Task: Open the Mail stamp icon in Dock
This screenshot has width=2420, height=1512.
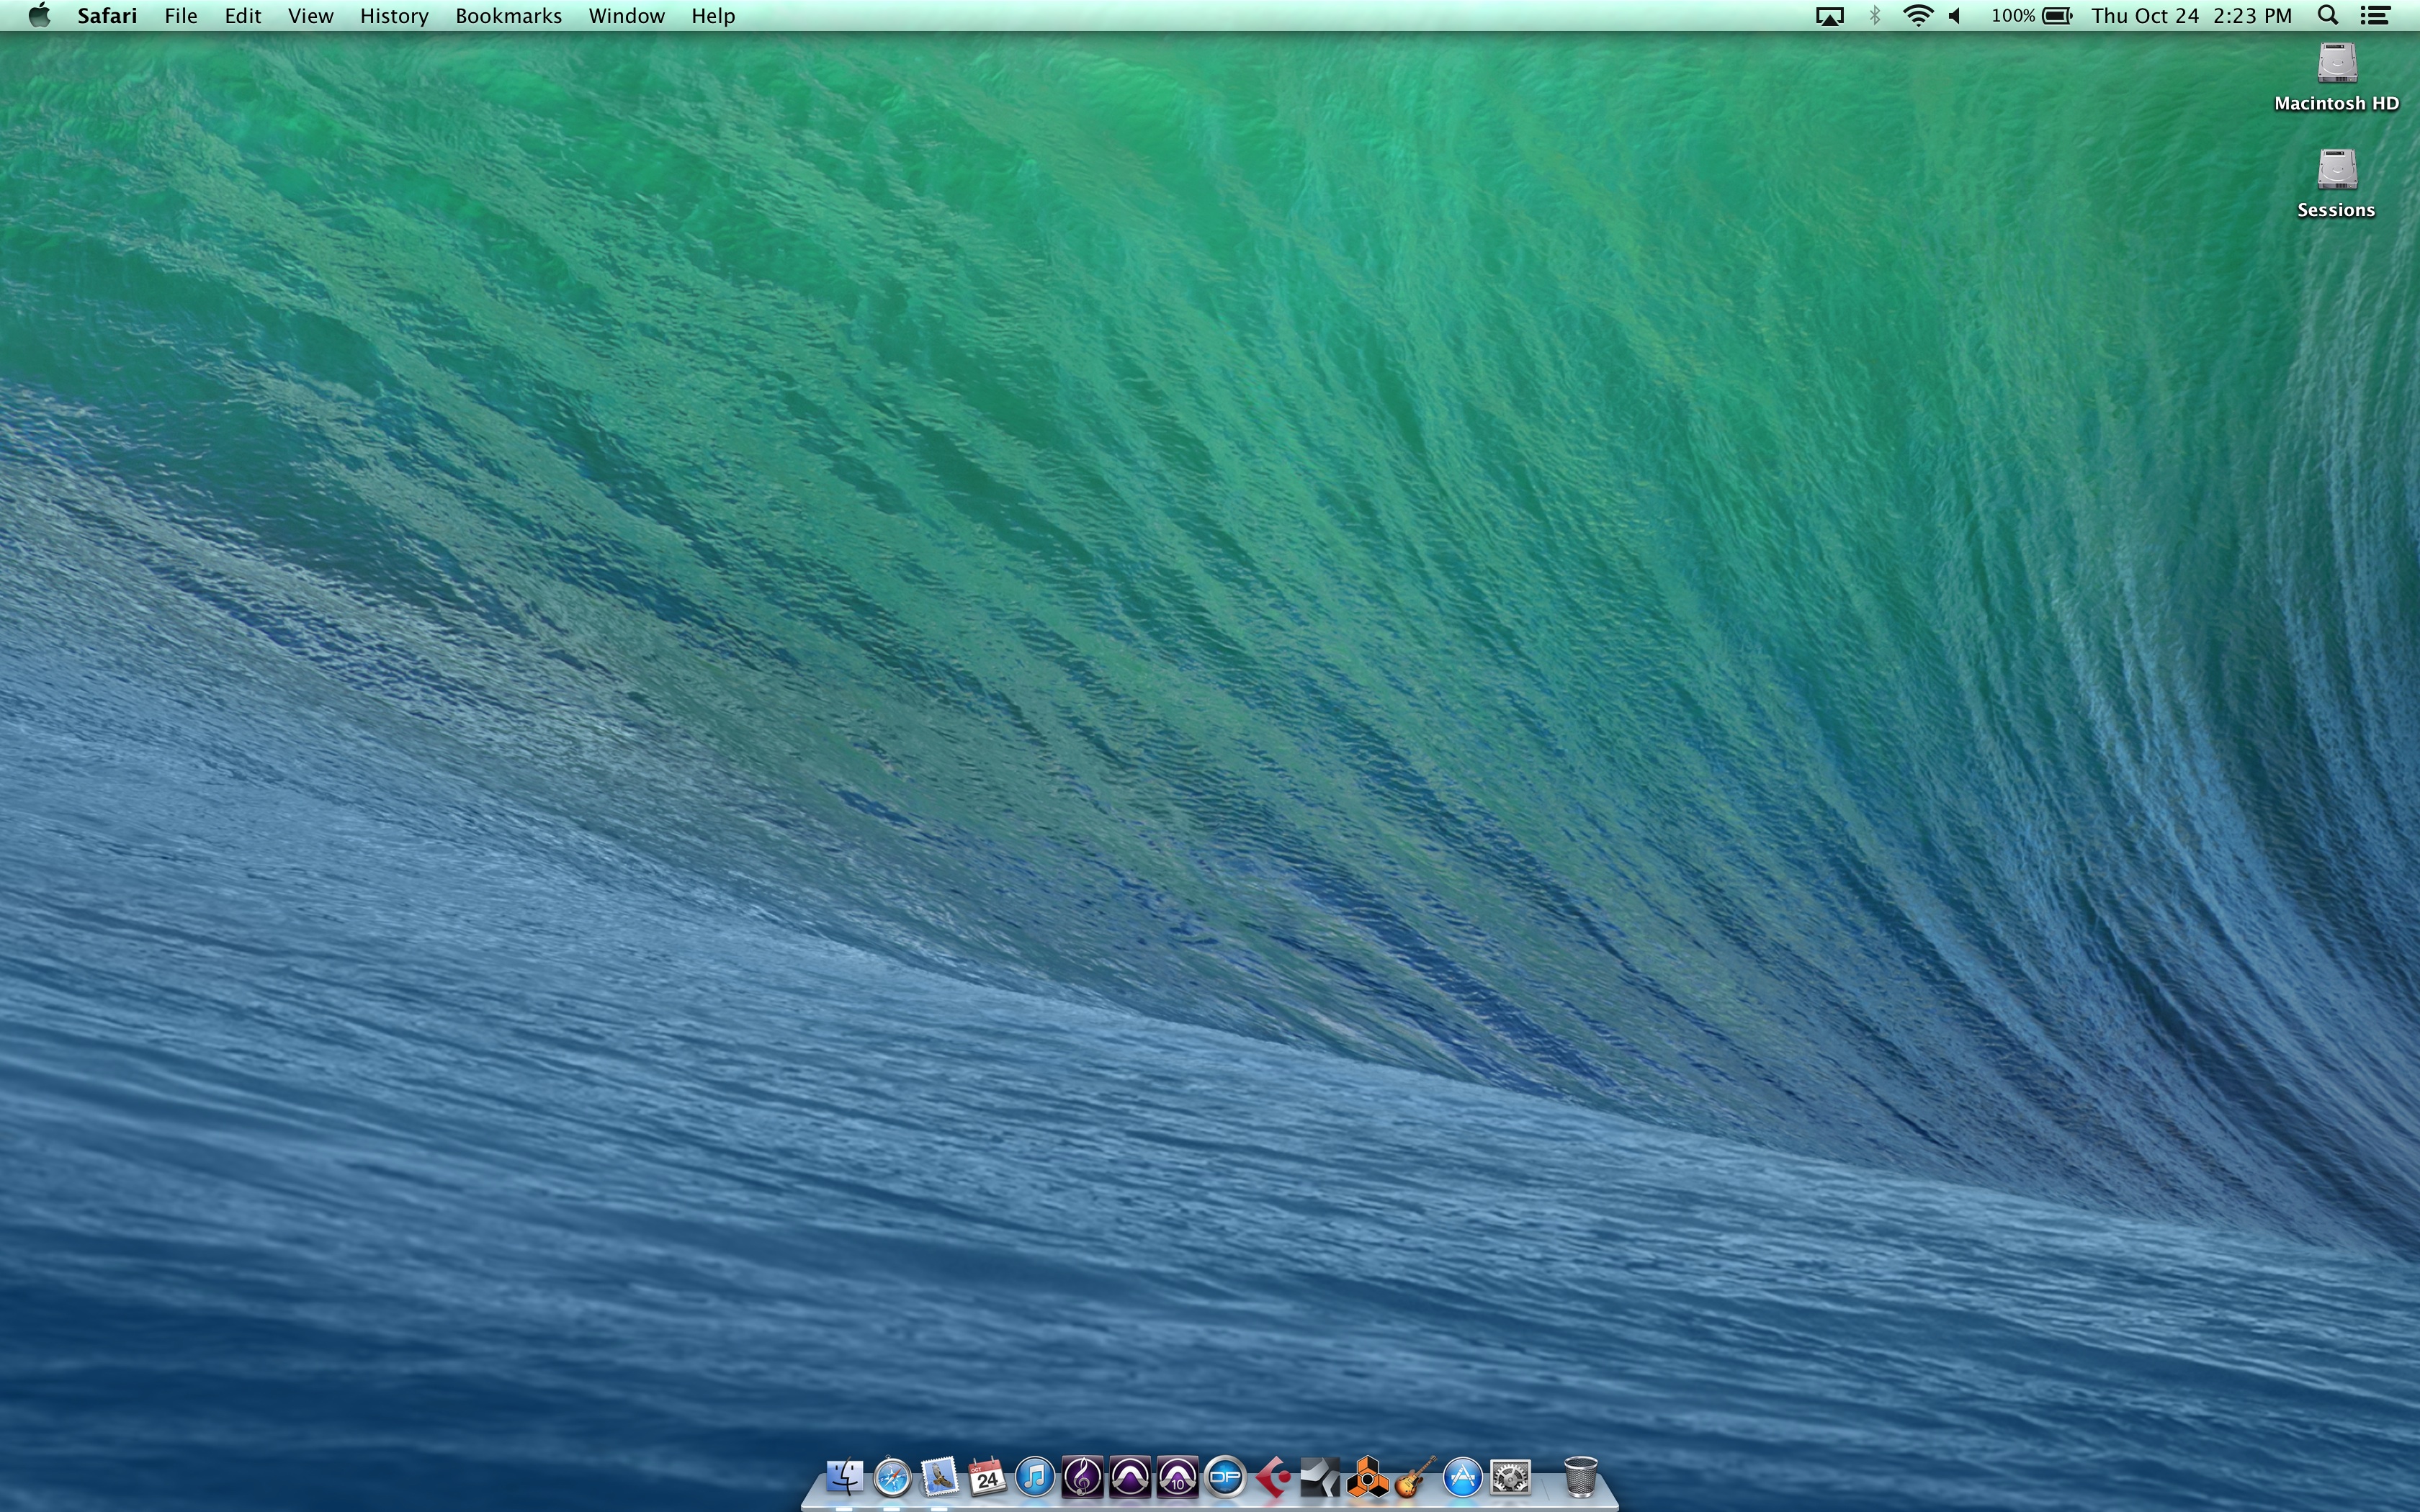Action: coord(939,1476)
